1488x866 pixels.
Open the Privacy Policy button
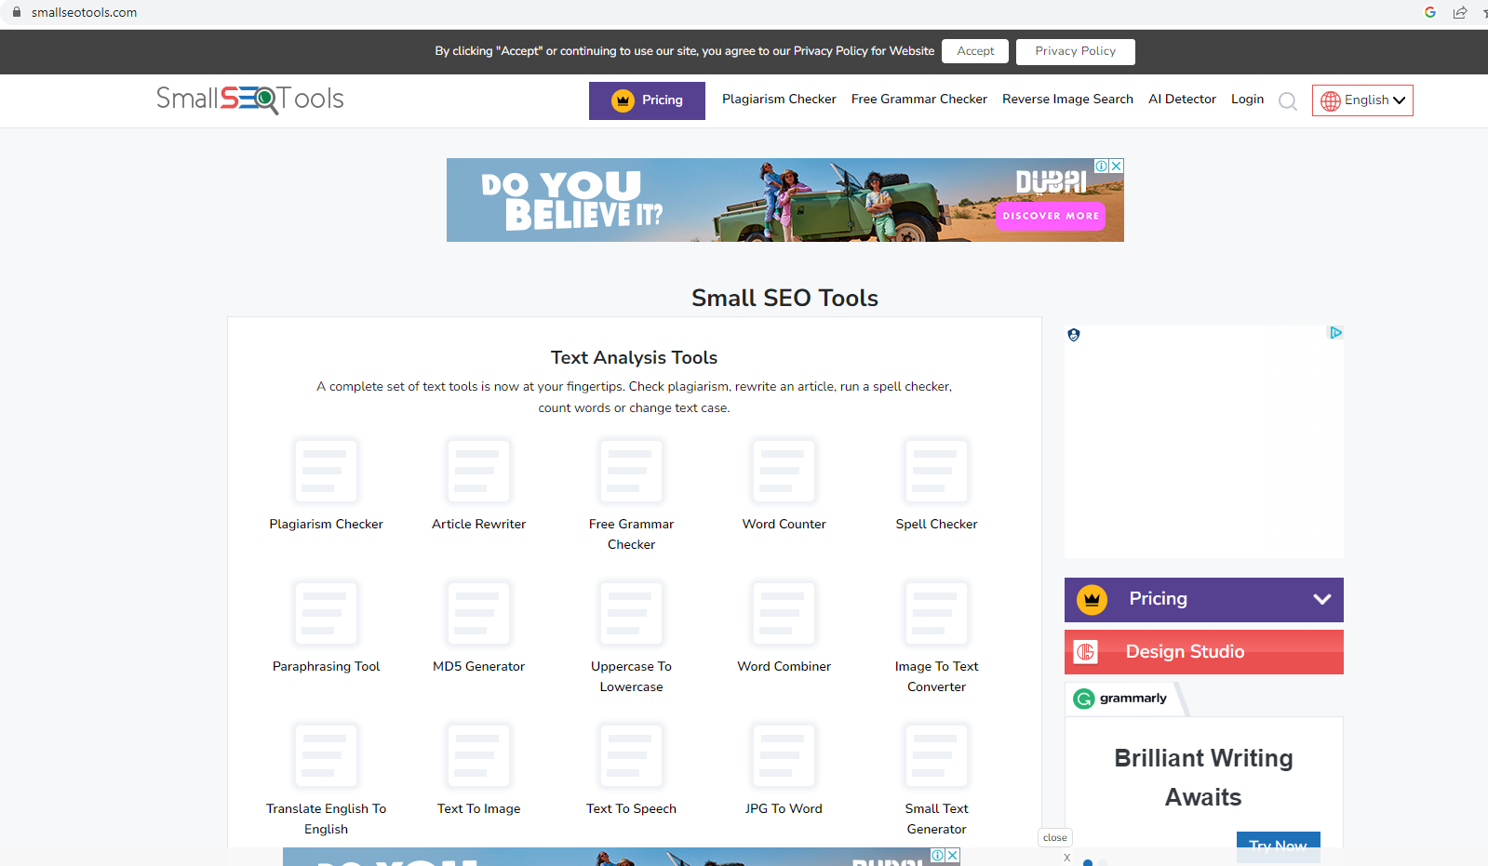point(1076,51)
